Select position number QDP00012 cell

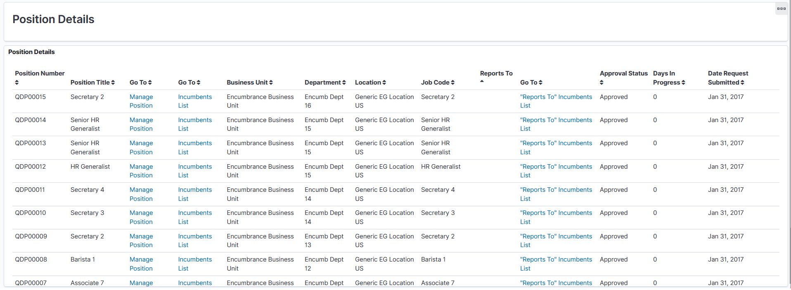tap(31, 167)
